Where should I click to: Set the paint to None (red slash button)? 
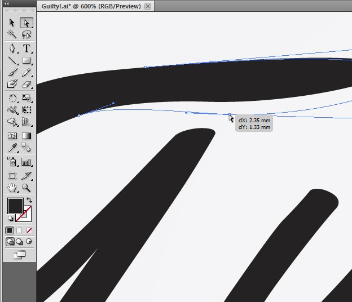coord(29,230)
